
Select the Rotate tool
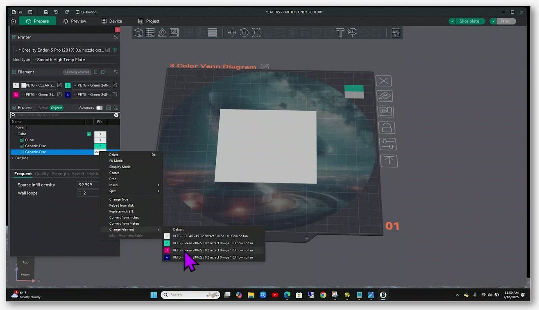pos(244,32)
